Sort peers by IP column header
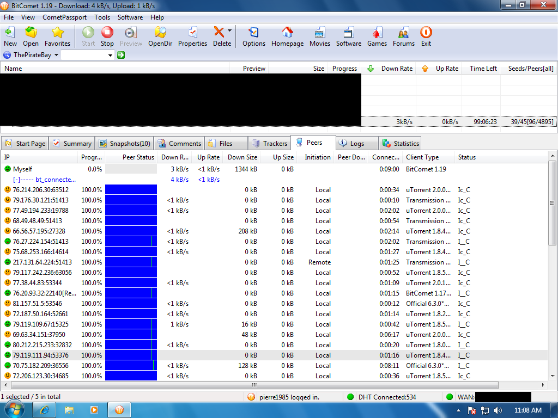 click(x=39, y=157)
